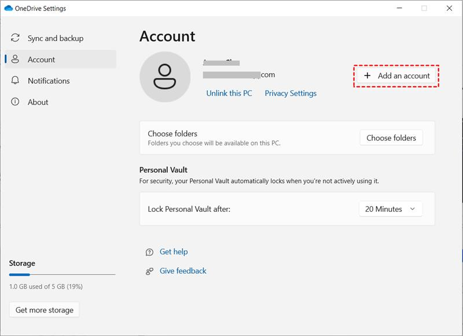
Task: Open the Give feedback link
Action: pos(183,271)
